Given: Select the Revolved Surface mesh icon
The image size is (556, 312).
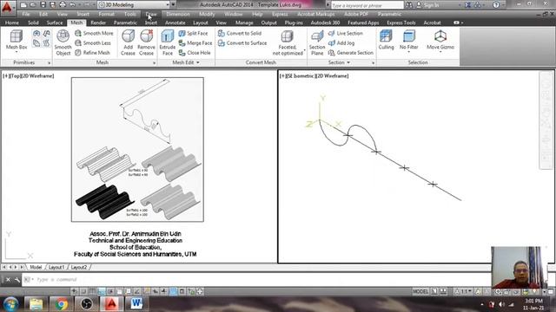Looking at the screenshot, I should click(36, 34).
